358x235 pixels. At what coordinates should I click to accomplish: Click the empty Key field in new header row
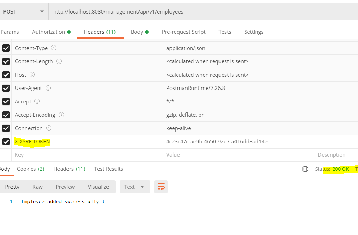pyautogui.click(x=87, y=155)
